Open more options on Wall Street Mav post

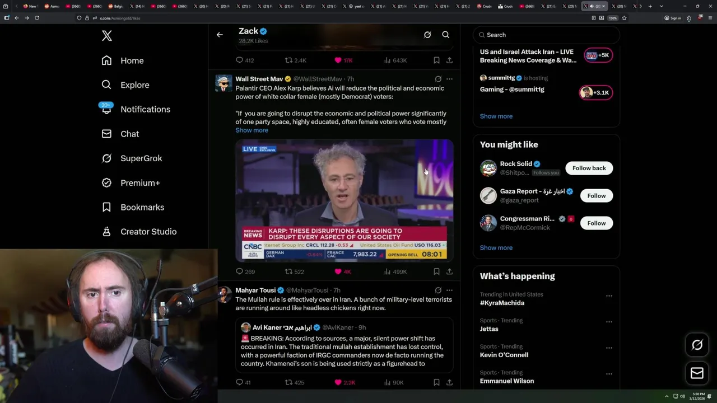tap(449, 79)
